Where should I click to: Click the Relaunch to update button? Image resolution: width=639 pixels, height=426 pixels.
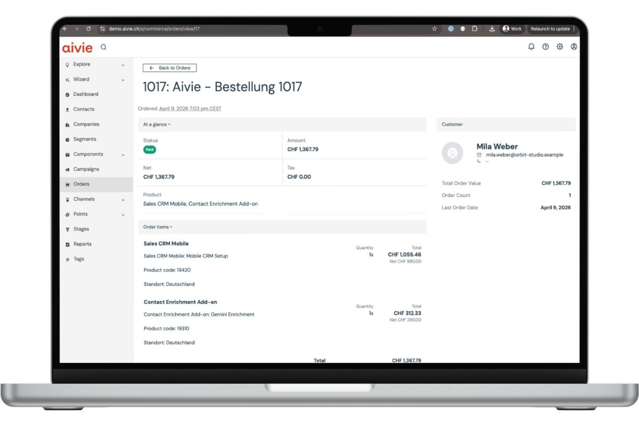click(550, 29)
